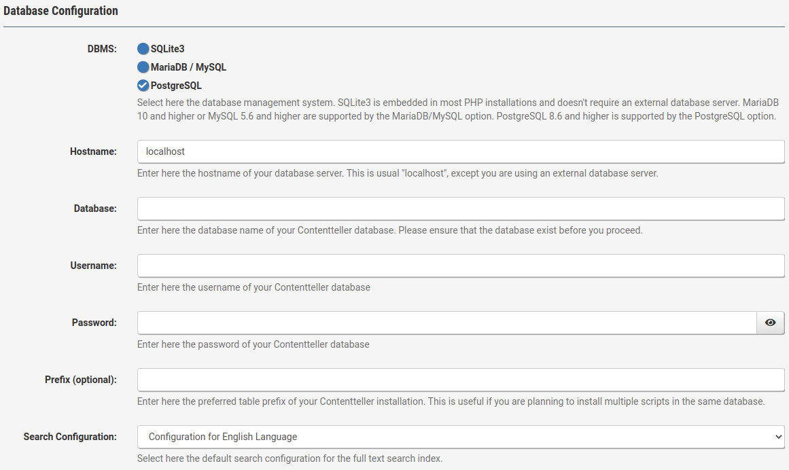
Task: Focus the Password input field
Action: 446,323
